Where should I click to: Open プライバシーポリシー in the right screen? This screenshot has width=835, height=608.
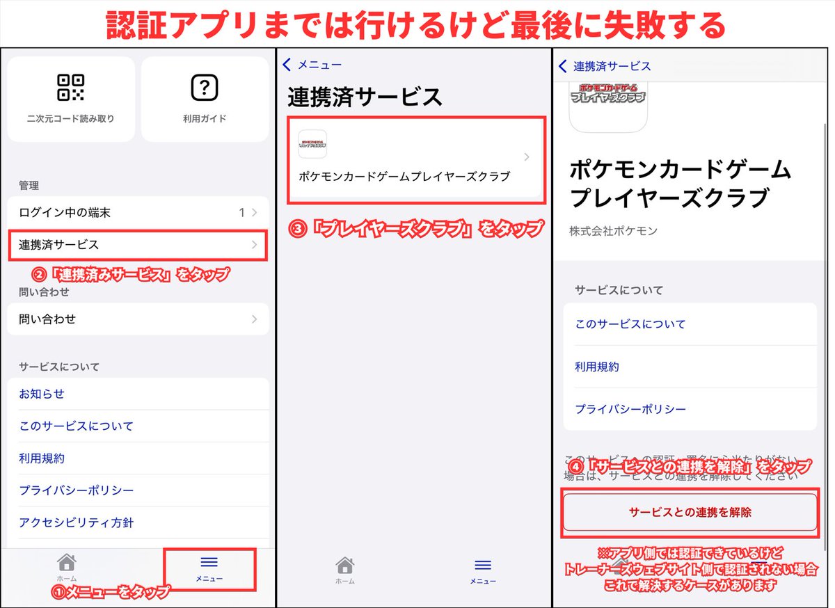coord(630,409)
